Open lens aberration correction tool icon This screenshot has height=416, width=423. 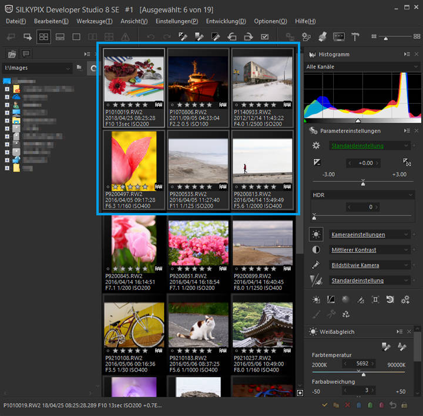[375, 299]
